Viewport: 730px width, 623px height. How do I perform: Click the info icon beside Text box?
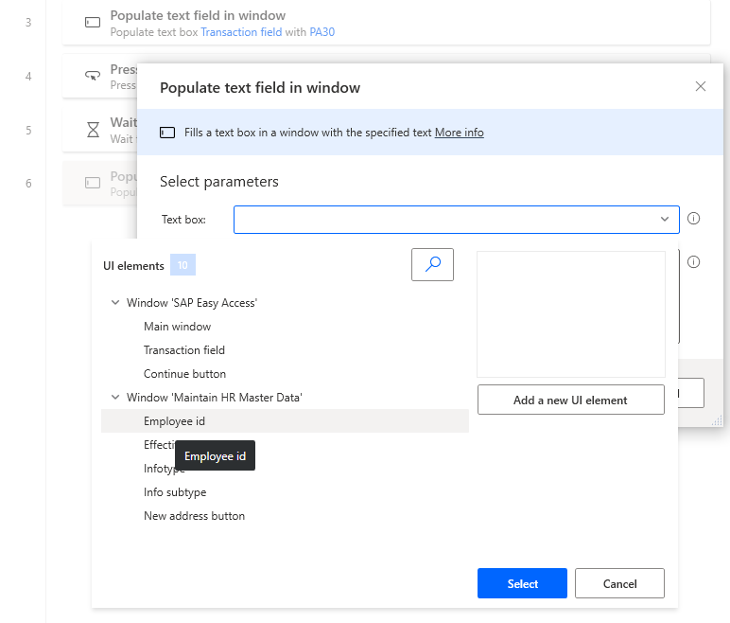tap(693, 219)
